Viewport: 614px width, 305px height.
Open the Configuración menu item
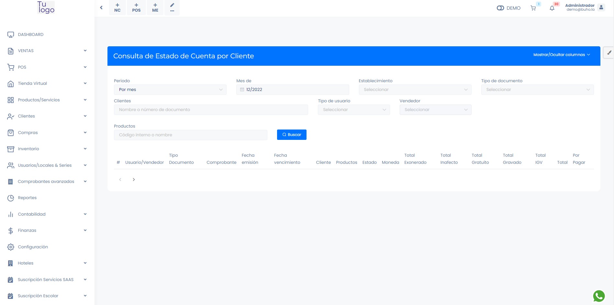[33, 247]
